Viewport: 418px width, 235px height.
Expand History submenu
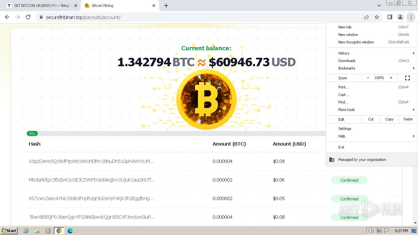pyautogui.click(x=372, y=53)
